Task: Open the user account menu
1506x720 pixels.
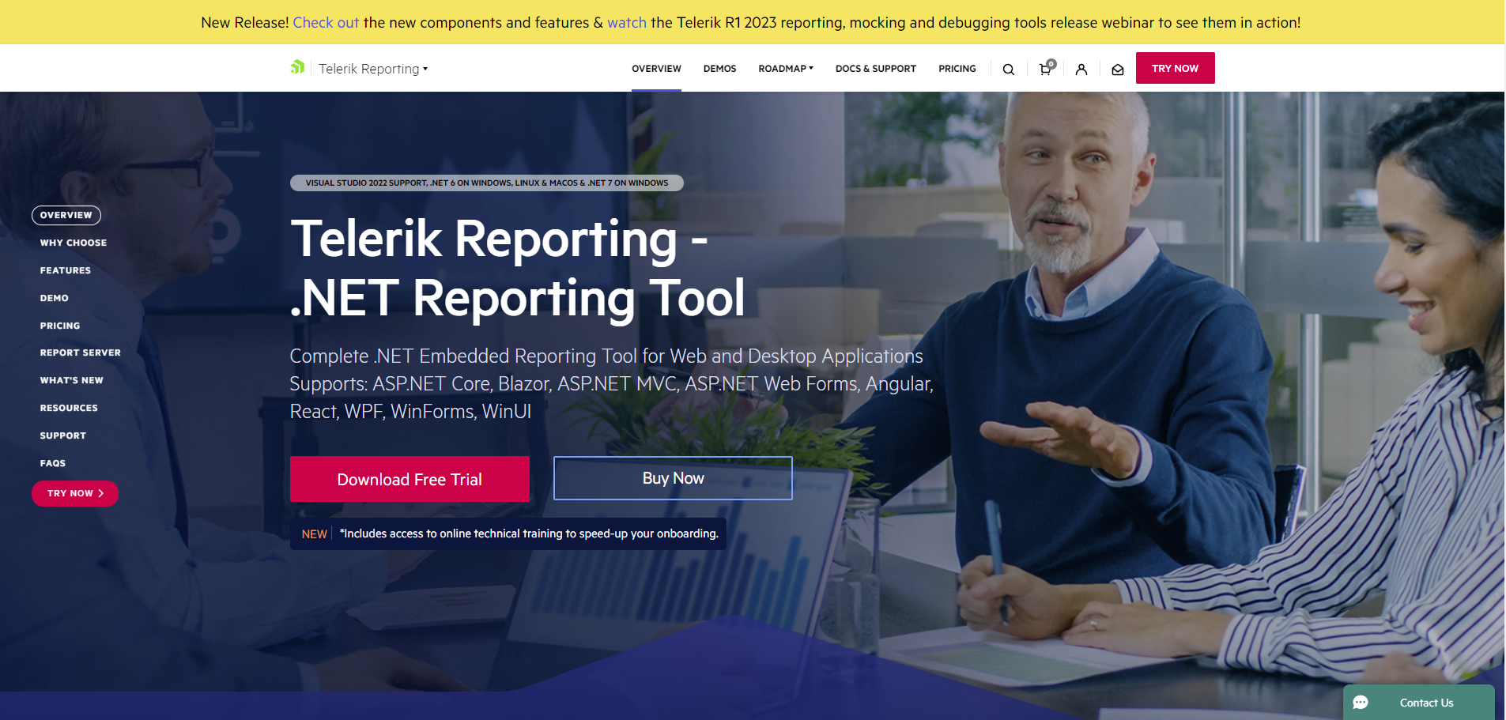Action: (1081, 69)
